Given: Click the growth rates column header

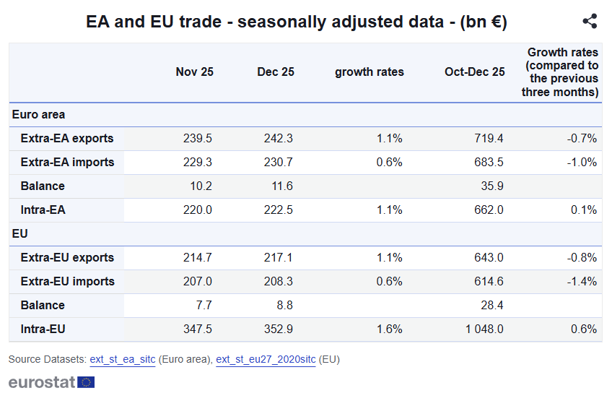Looking at the screenshot, I should [x=370, y=72].
